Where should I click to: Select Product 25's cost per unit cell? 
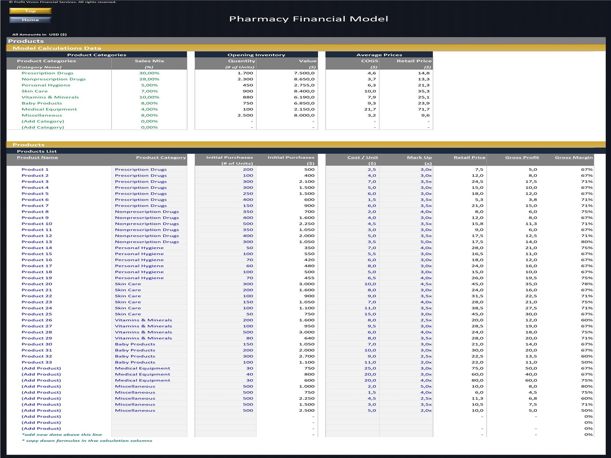(x=372, y=314)
